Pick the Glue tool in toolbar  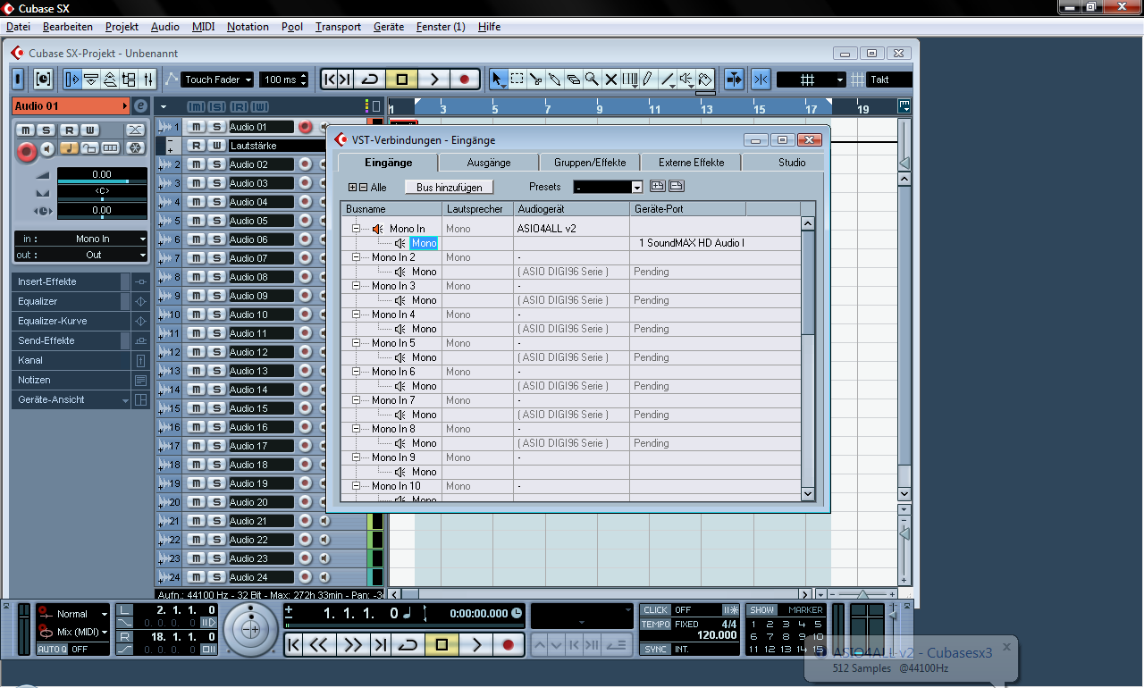[x=555, y=80]
